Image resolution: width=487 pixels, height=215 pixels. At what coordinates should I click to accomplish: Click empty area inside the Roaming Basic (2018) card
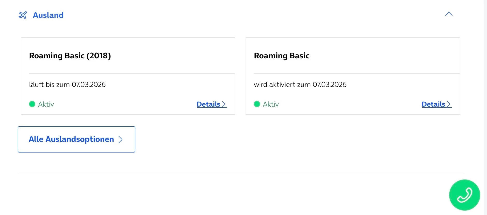pos(169,56)
